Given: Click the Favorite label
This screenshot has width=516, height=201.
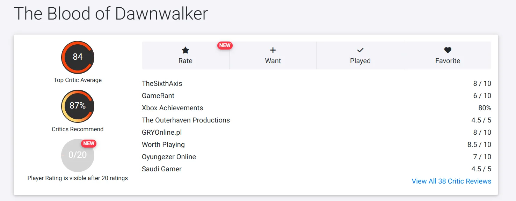Looking at the screenshot, I should pyautogui.click(x=448, y=61).
